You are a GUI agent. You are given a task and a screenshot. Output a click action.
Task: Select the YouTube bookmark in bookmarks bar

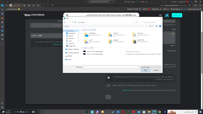click(x=145, y=9)
